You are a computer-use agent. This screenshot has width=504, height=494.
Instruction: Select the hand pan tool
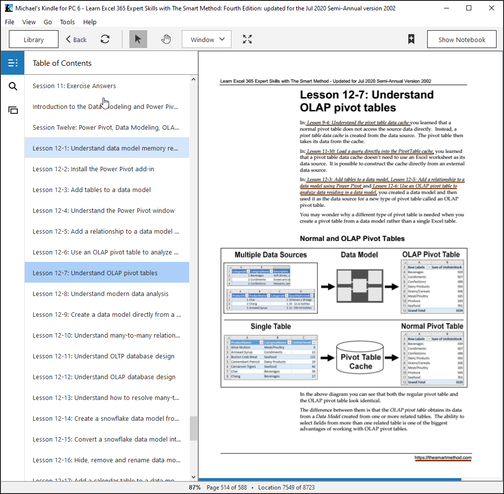[x=166, y=39]
